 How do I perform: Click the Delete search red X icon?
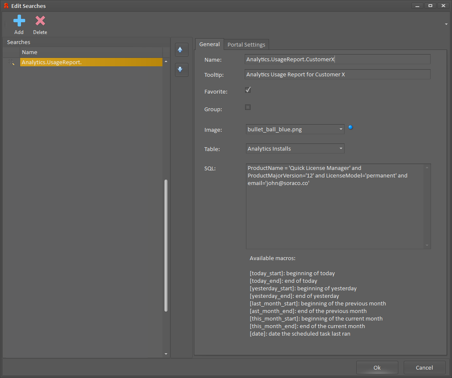click(40, 21)
